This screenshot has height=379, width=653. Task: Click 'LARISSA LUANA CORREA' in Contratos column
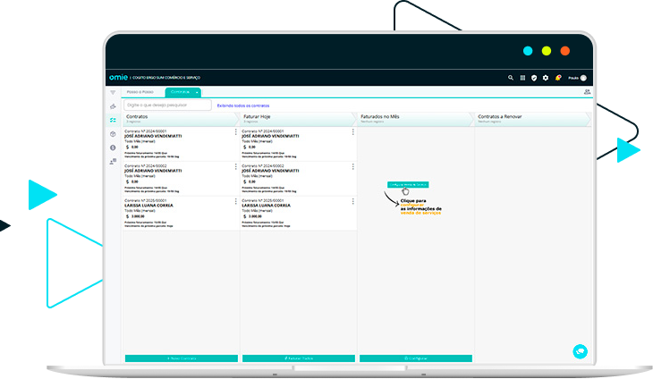click(148, 206)
